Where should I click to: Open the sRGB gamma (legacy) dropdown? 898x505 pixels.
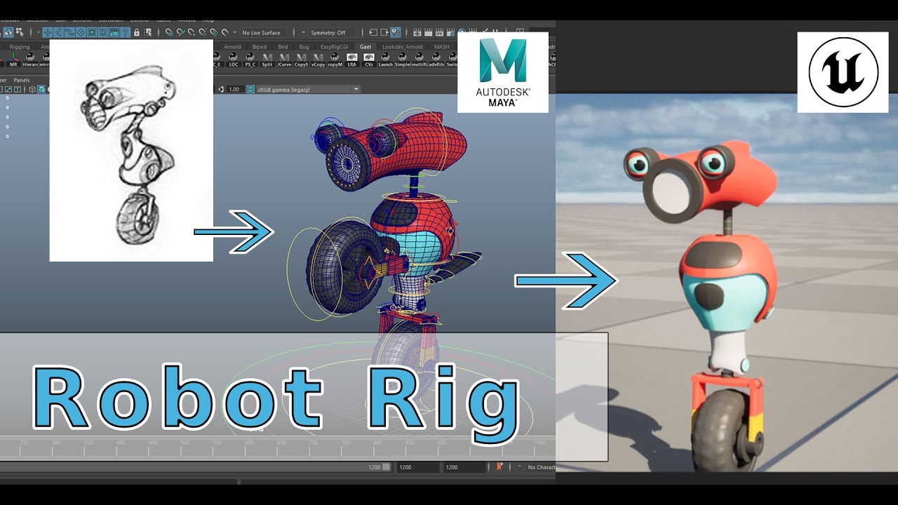(x=309, y=89)
